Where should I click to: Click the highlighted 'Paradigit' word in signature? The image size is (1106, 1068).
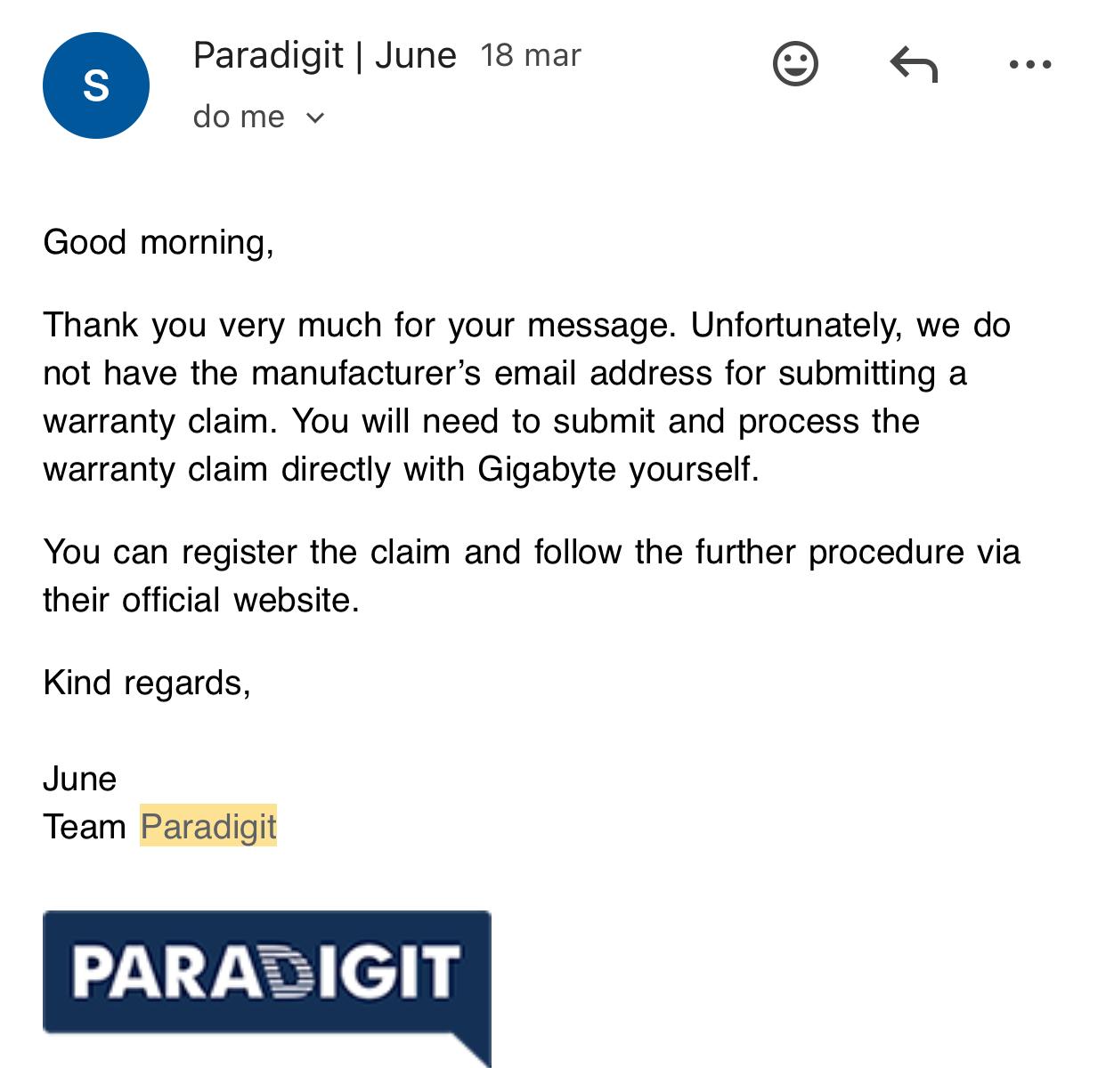click(x=208, y=826)
